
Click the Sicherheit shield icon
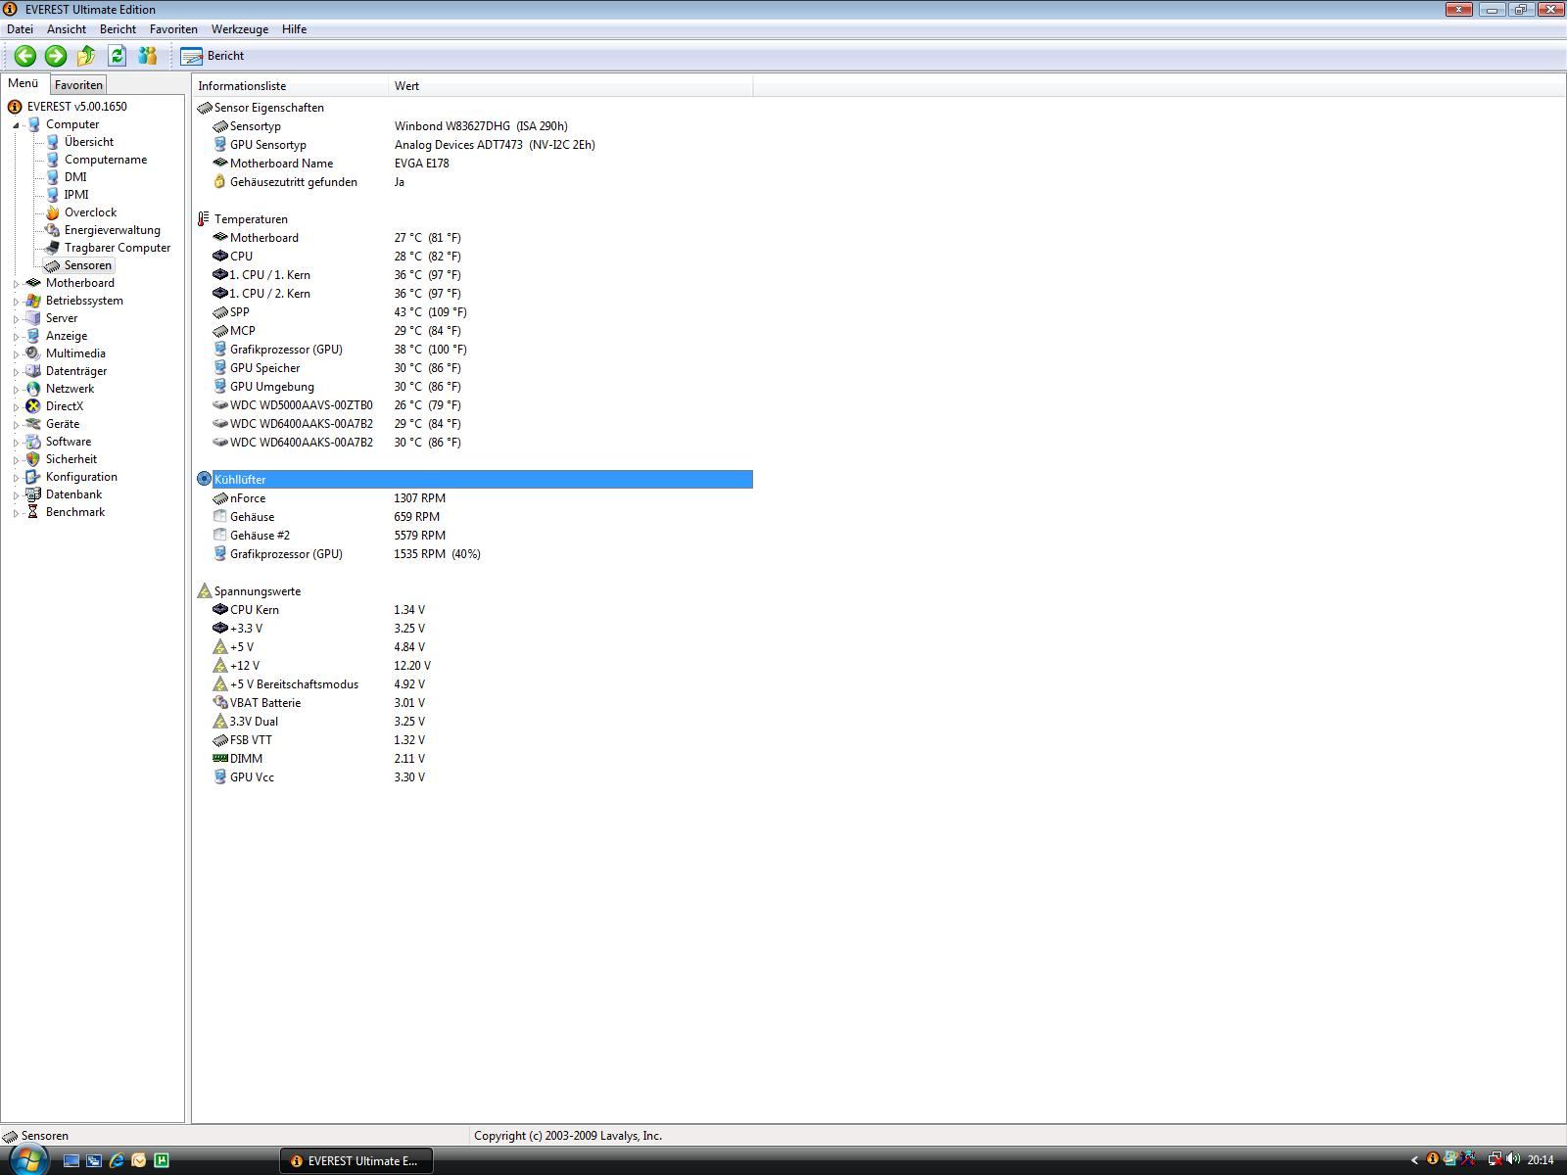33,459
